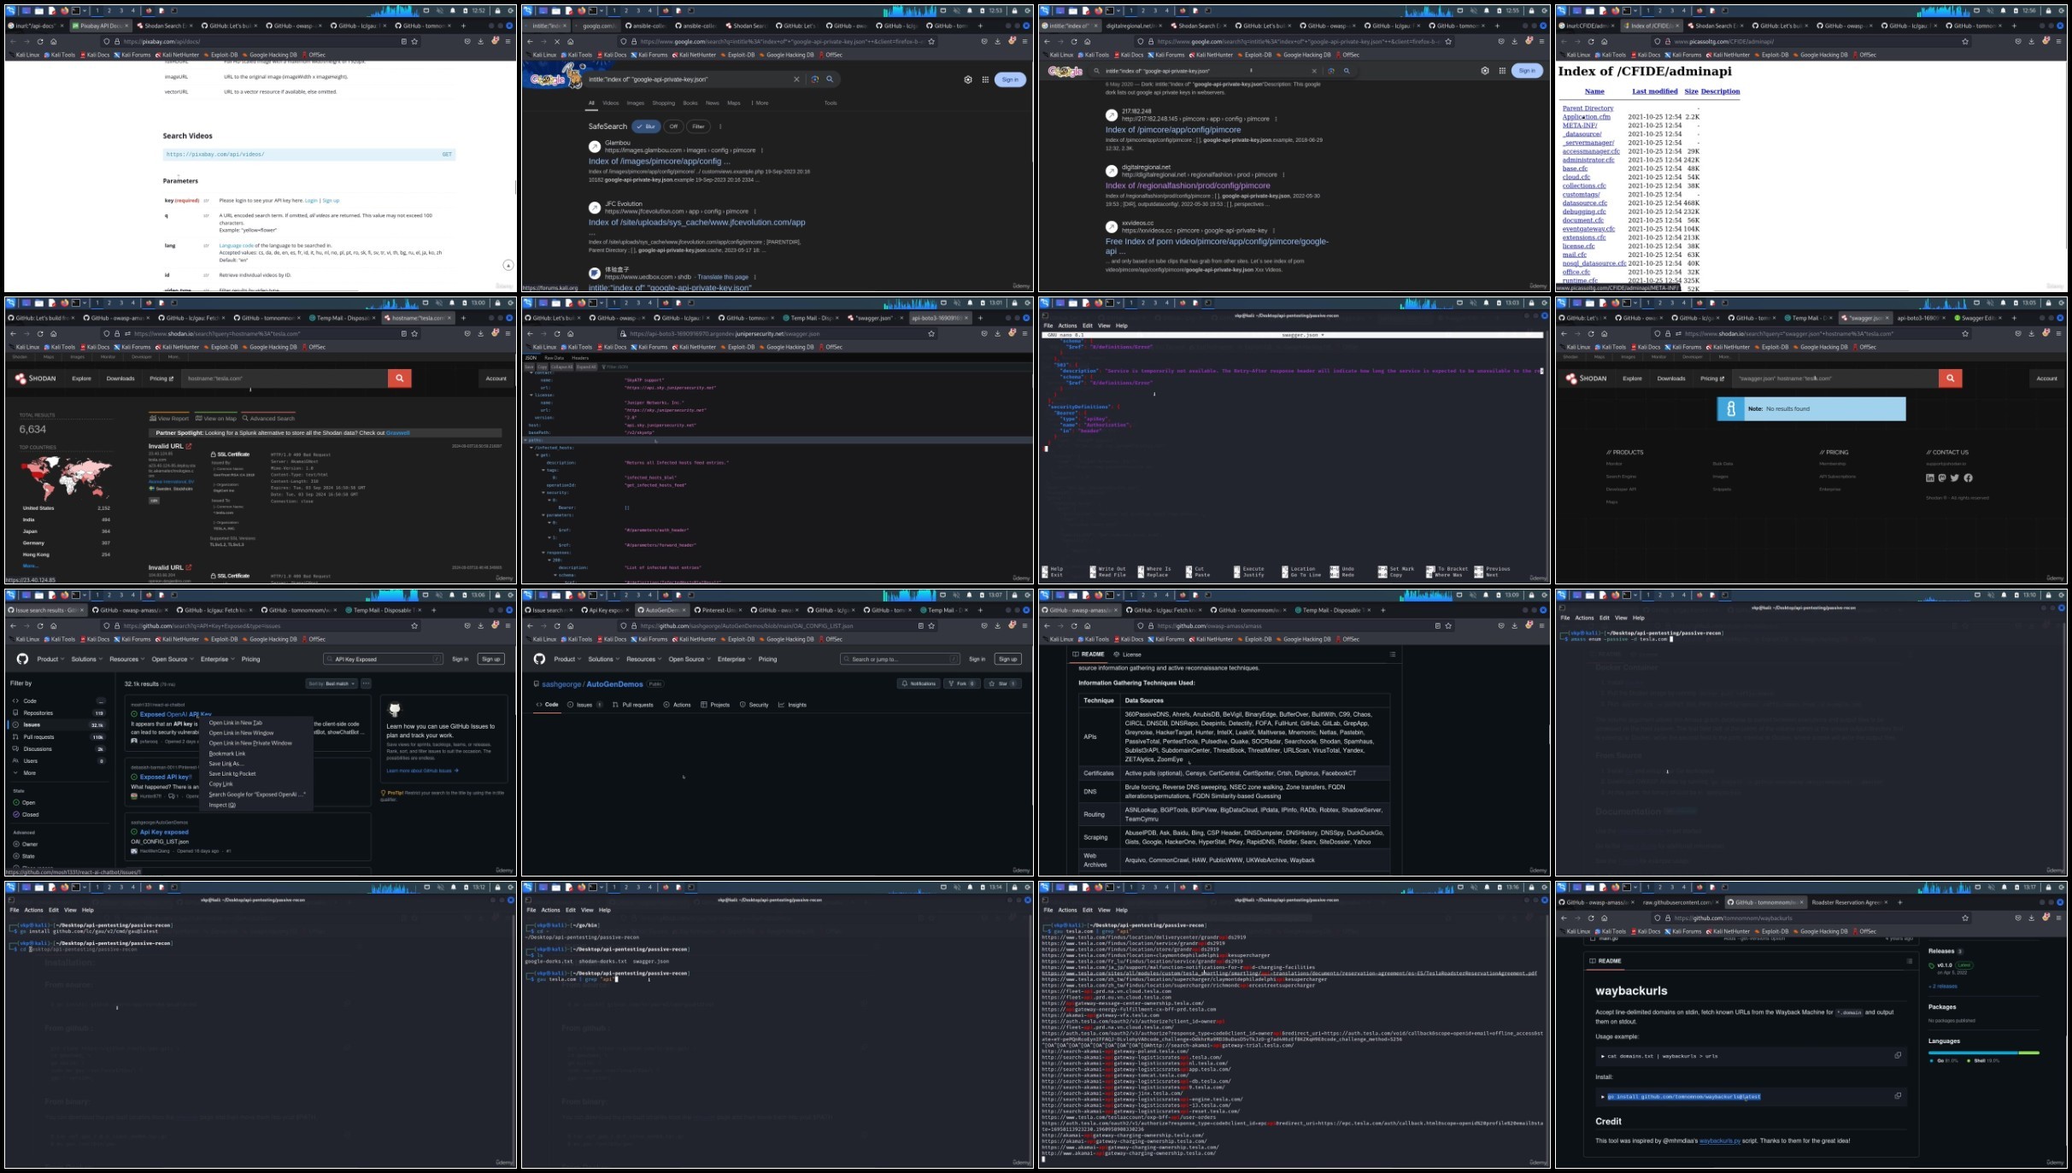Choose Open Link in New Tab

236,723
